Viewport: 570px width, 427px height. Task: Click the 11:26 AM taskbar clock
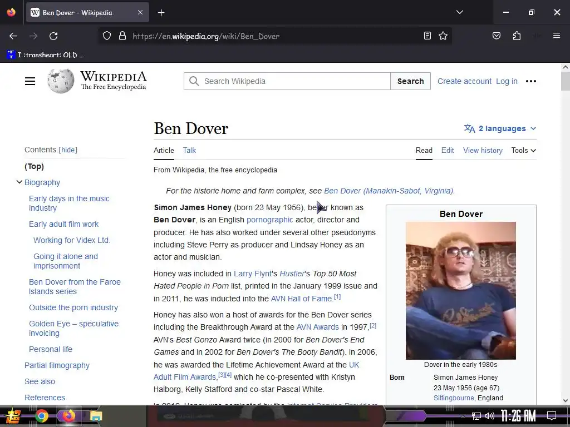coord(518,416)
